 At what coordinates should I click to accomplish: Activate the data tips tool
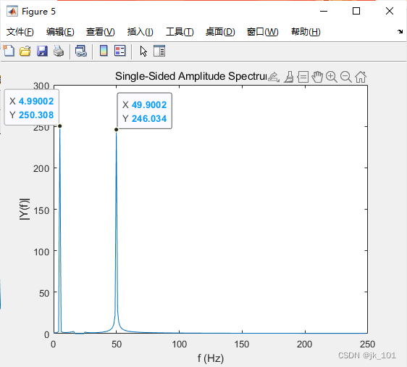[303, 77]
